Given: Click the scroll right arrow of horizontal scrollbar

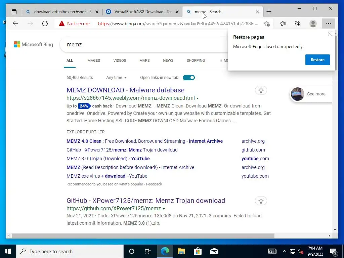Looking at the screenshot, I should [330, 235].
